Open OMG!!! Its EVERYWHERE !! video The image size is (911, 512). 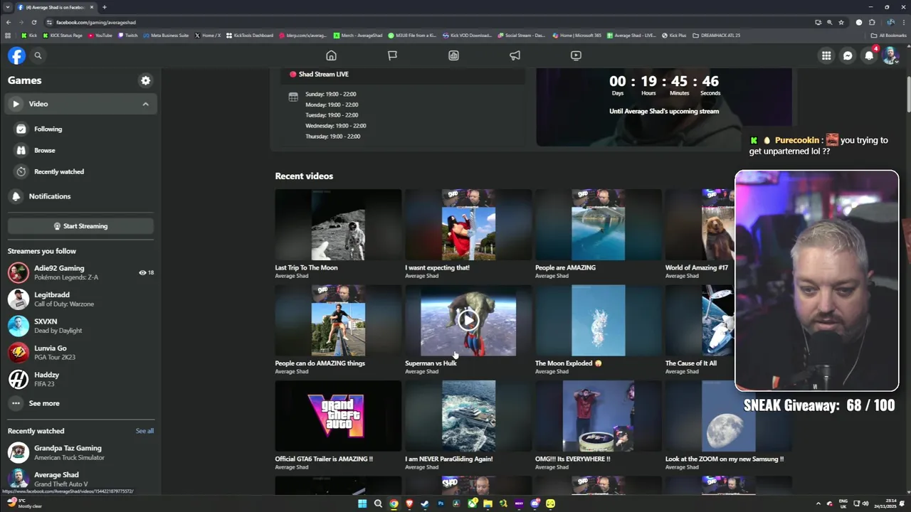599,416
